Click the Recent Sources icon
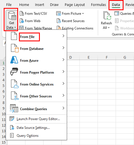 (x=59, y=21)
